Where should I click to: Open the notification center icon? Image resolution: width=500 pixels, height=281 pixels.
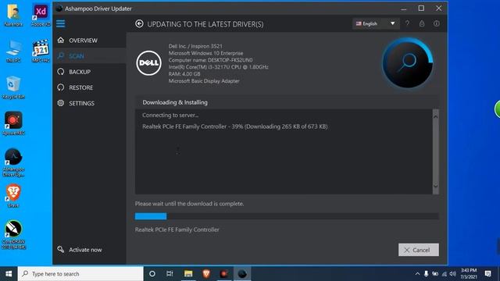pos(487,274)
